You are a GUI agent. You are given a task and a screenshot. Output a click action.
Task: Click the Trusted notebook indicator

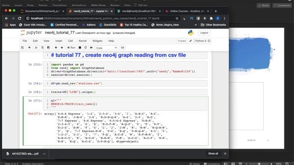[181, 41]
